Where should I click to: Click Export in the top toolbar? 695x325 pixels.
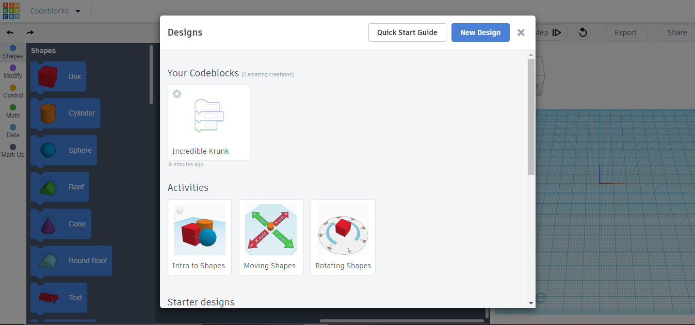pyautogui.click(x=626, y=32)
